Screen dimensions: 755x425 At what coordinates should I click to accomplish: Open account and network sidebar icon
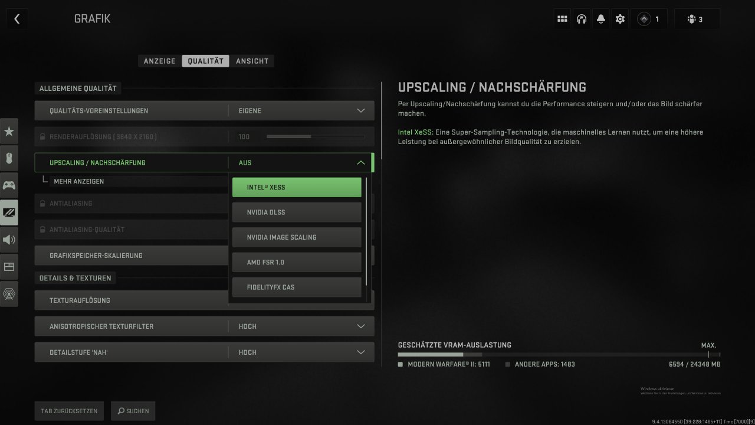coord(9,294)
